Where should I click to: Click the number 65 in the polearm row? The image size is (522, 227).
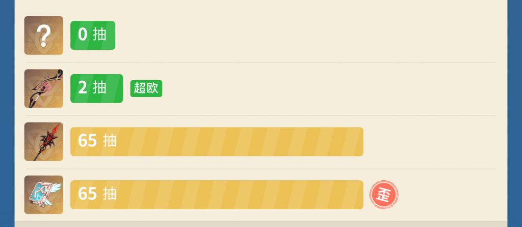[87, 141]
